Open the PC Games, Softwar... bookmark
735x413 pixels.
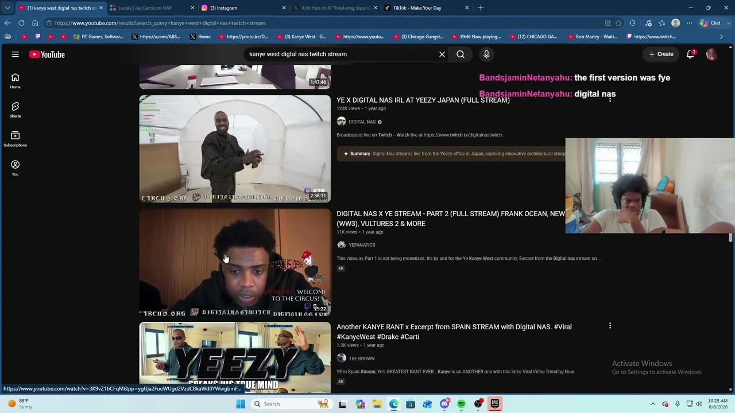pyautogui.click(x=98, y=37)
